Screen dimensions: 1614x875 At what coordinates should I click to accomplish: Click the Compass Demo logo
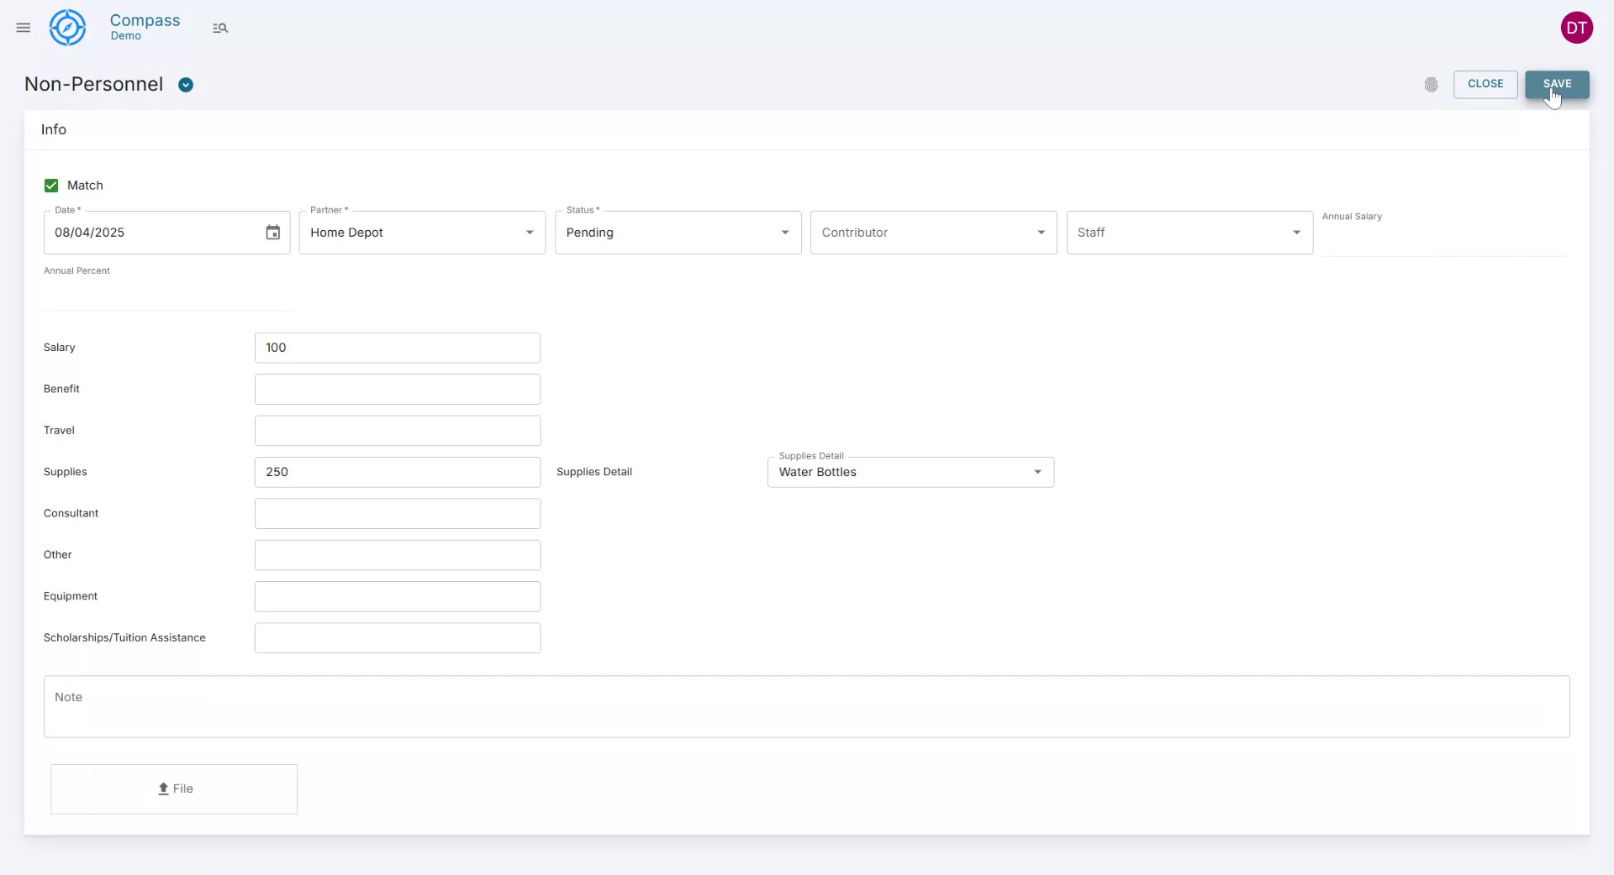[67, 28]
